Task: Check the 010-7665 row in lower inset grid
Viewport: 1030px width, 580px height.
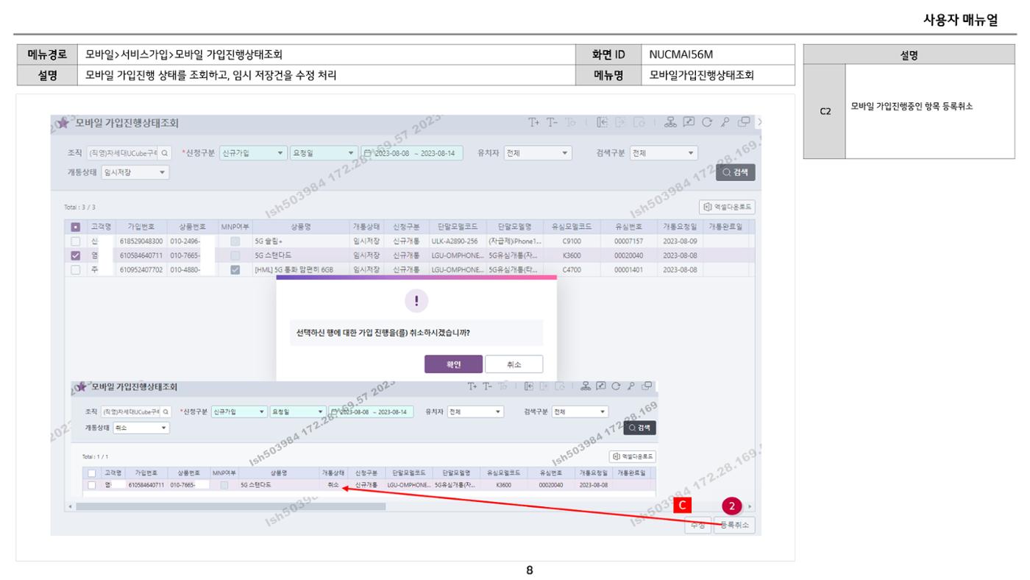Action: (91, 485)
